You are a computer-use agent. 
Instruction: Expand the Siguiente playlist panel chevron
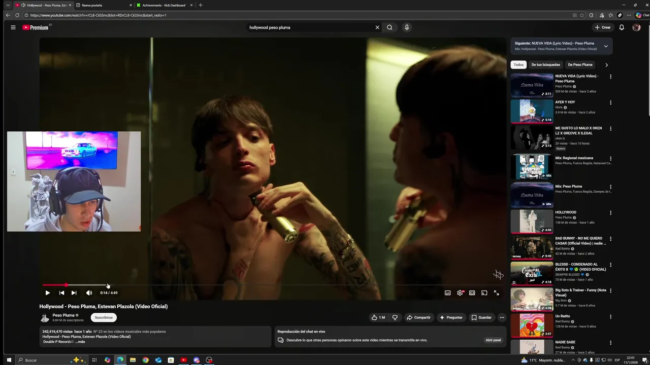pos(606,46)
